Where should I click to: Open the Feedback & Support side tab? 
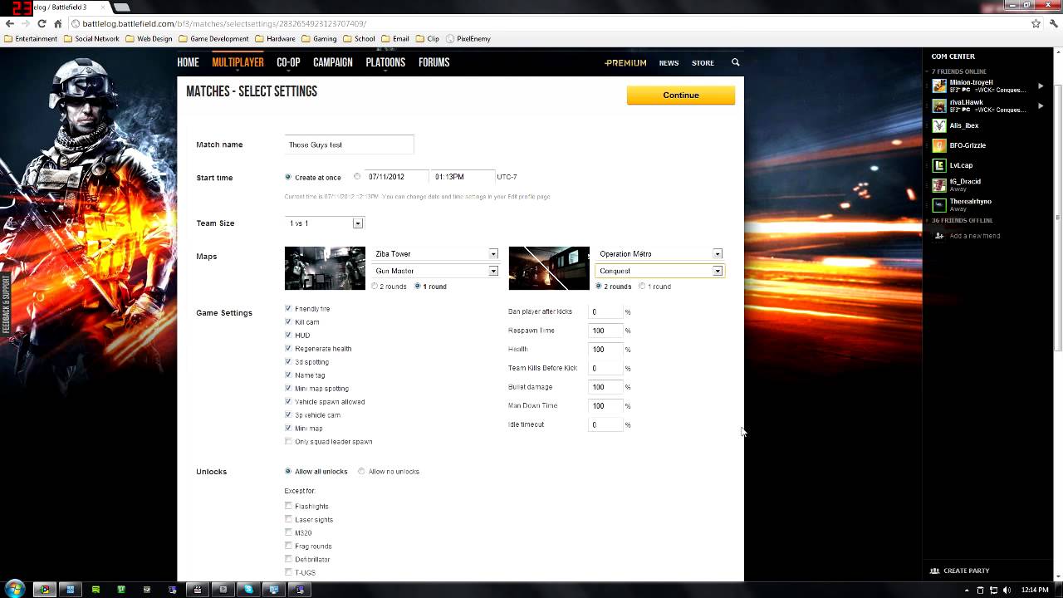[5, 305]
